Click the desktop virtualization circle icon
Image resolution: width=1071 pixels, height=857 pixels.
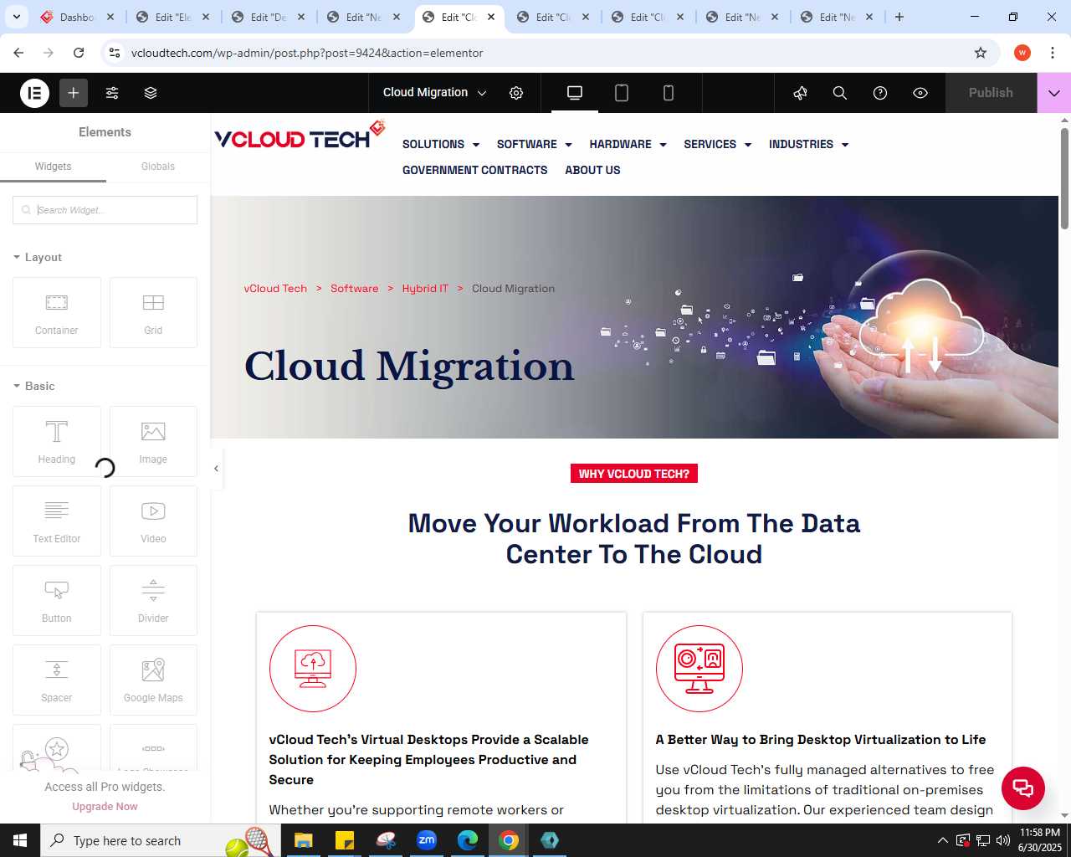click(x=699, y=669)
